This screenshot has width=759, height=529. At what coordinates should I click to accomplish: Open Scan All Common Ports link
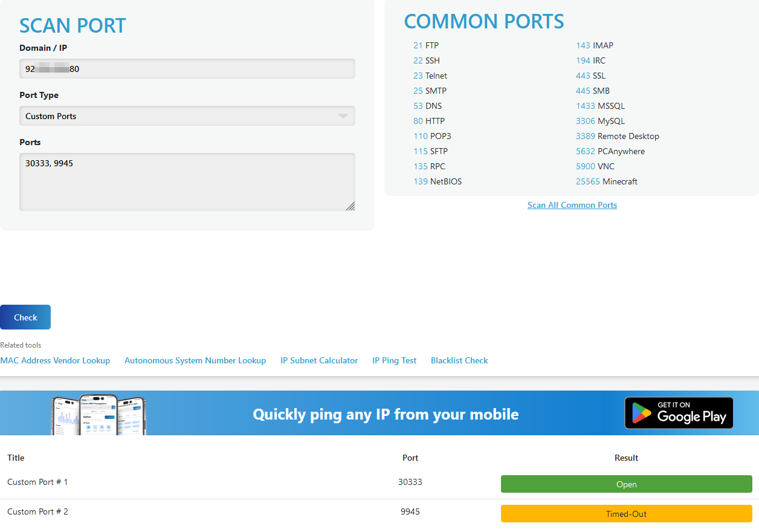coord(572,205)
